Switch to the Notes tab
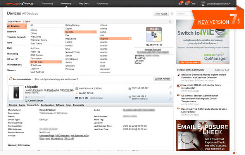 [x=69, y=105]
